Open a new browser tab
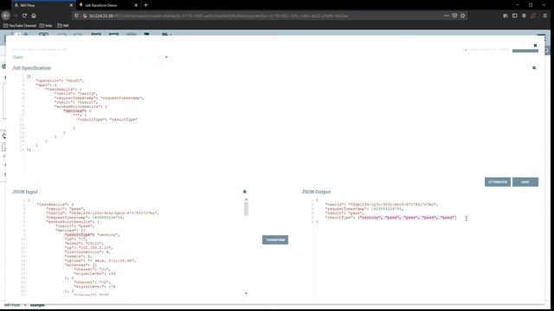 146,5
